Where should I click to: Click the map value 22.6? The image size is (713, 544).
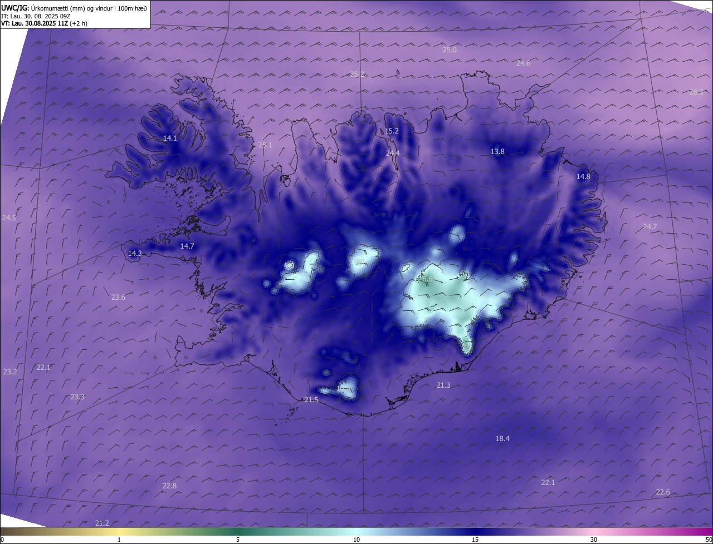663,492
